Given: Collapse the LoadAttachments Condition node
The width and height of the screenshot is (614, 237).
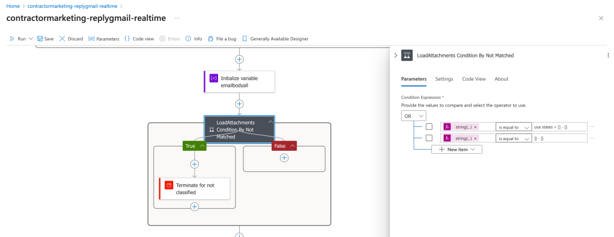Looking at the screenshot, I should (x=270, y=121).
